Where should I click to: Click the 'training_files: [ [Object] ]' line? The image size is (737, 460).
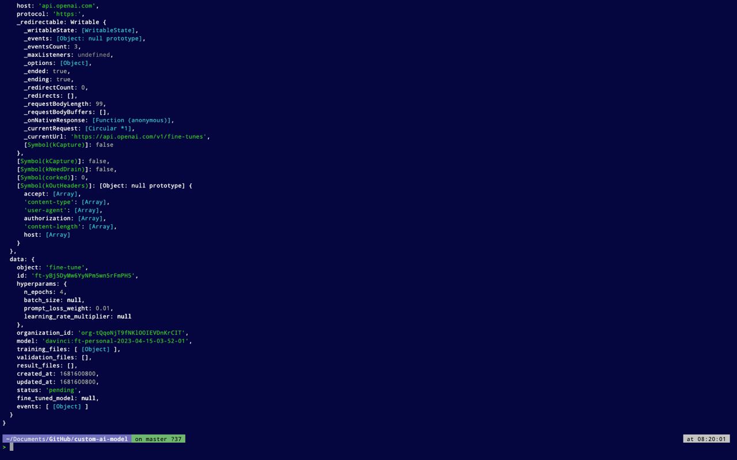(69, 349)
